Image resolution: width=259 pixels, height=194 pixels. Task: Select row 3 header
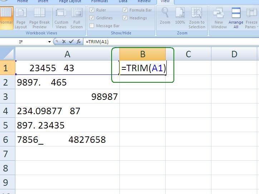tap(8, 96)
